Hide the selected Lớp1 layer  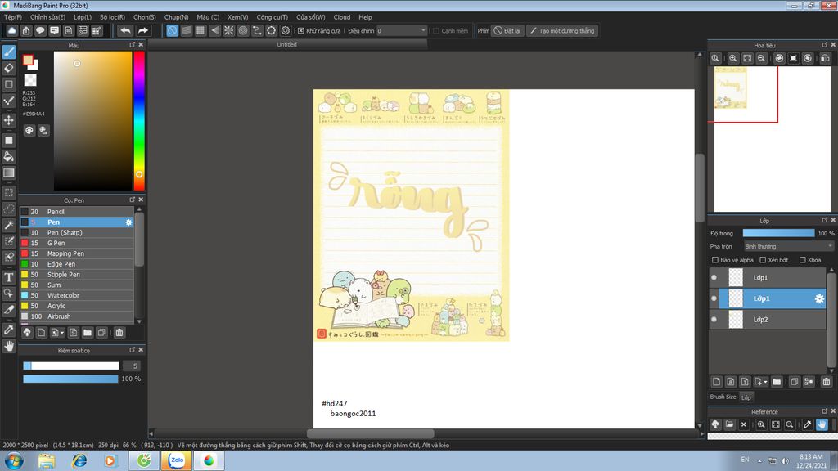pyautogui.click(x=714, y=298)
